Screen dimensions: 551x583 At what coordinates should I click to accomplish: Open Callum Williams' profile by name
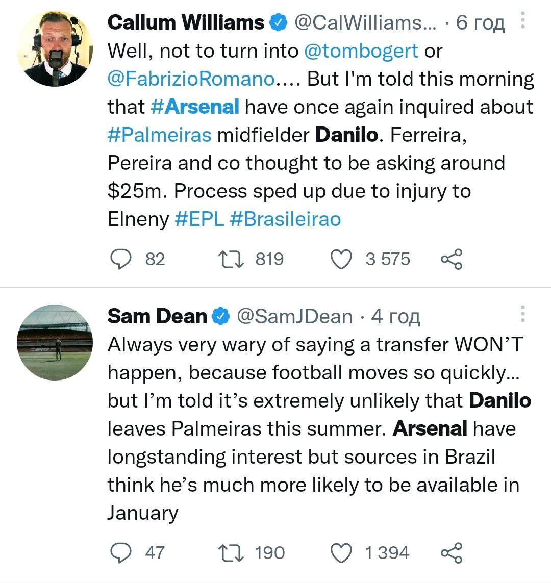(186, 23)
